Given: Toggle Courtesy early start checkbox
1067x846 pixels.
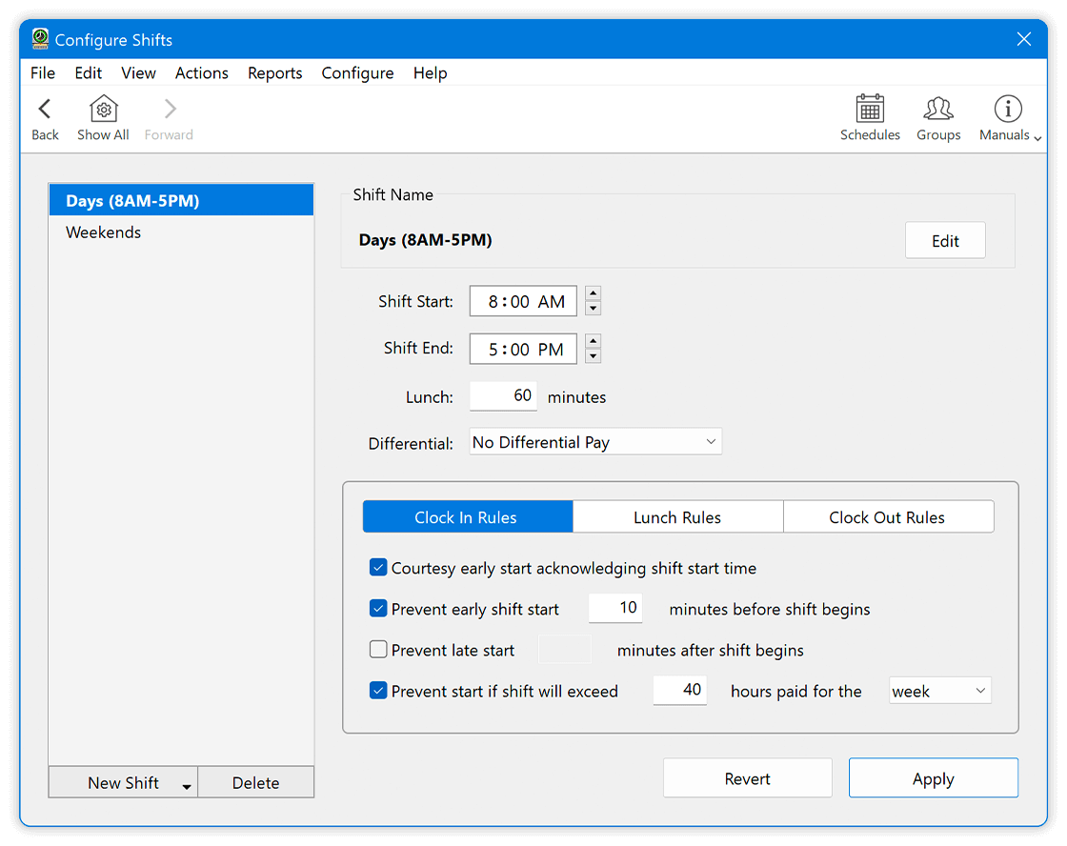Looking at the screenshot, I should [x=378, y=568].
